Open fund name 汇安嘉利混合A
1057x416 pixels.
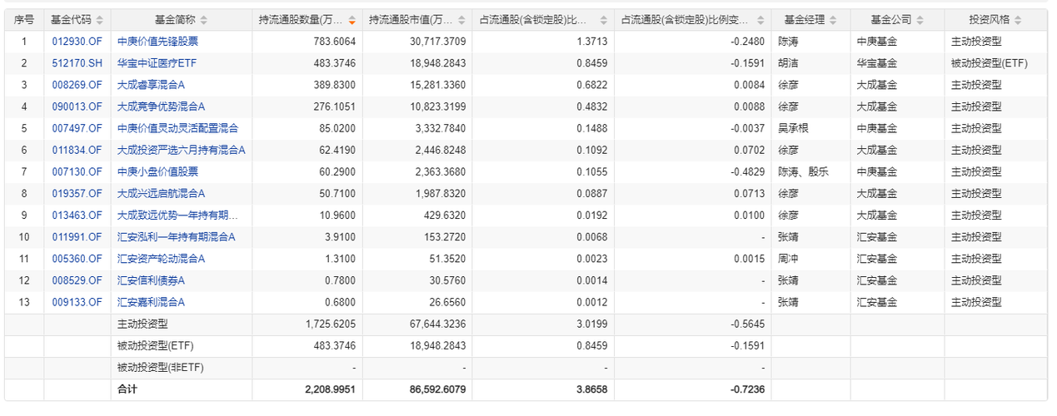point(151,302)
